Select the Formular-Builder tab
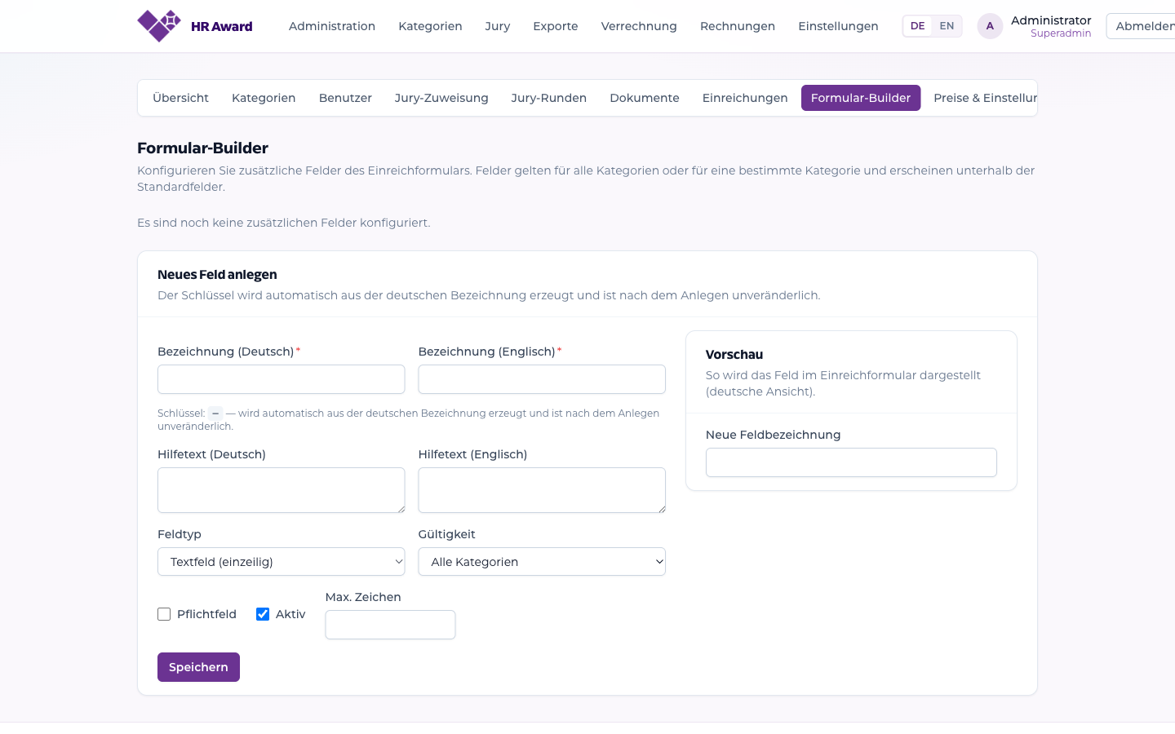 861,98
